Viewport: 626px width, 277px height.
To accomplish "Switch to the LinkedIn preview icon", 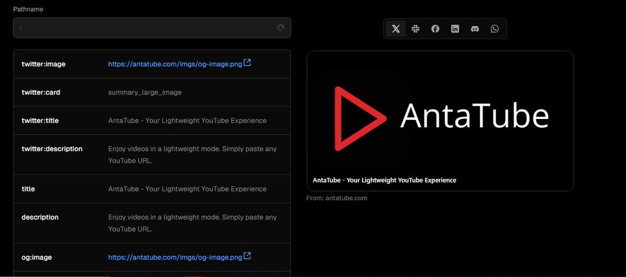I will (x=455, y=29).
